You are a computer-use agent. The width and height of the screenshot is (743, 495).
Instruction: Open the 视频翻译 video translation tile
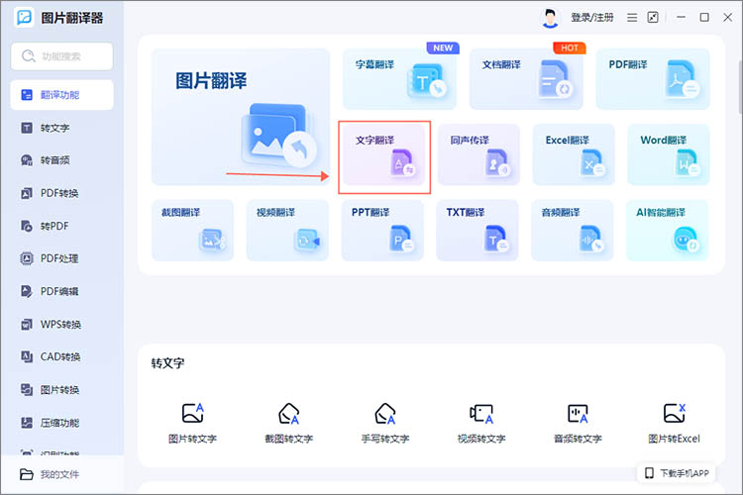287,231
